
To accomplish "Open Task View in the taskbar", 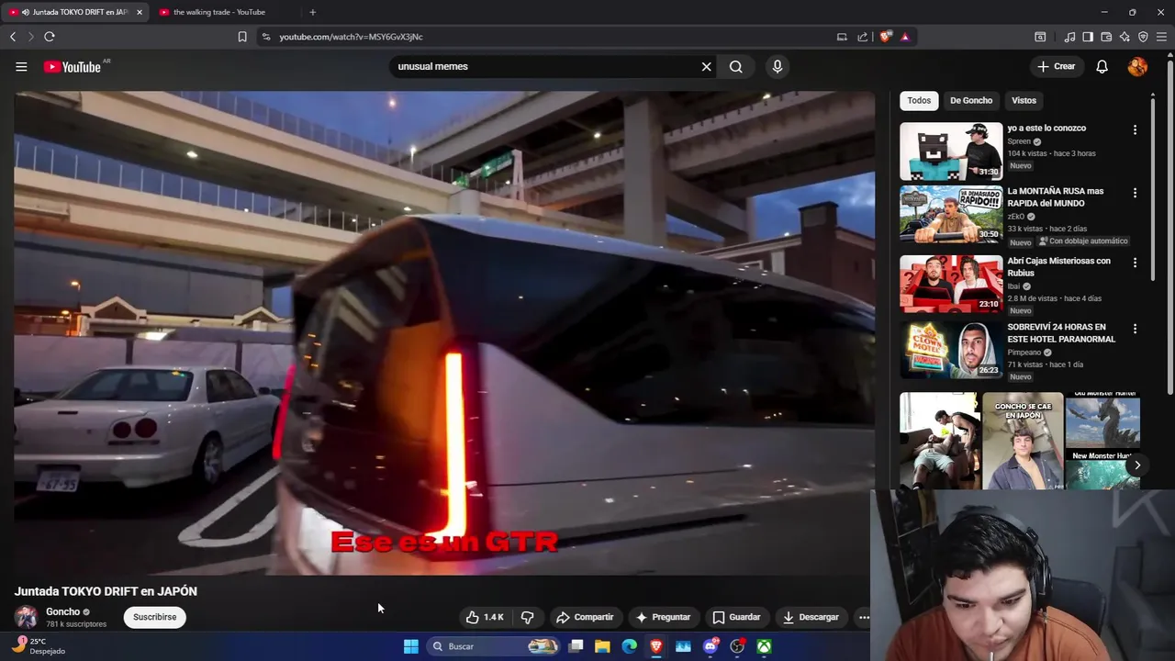I will point(576,646).
